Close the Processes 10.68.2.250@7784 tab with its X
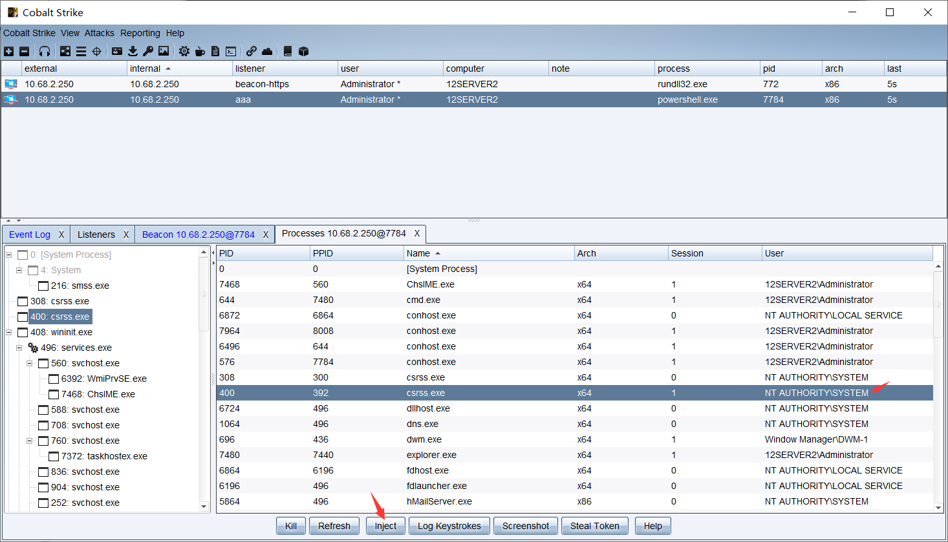The height and width of the screenshot is (542, 948). (x=417, y=233)
